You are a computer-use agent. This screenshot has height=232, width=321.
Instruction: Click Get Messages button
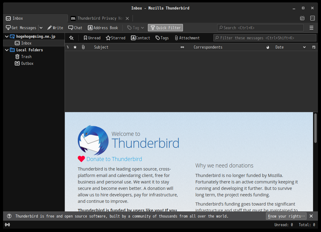point(21,28)
